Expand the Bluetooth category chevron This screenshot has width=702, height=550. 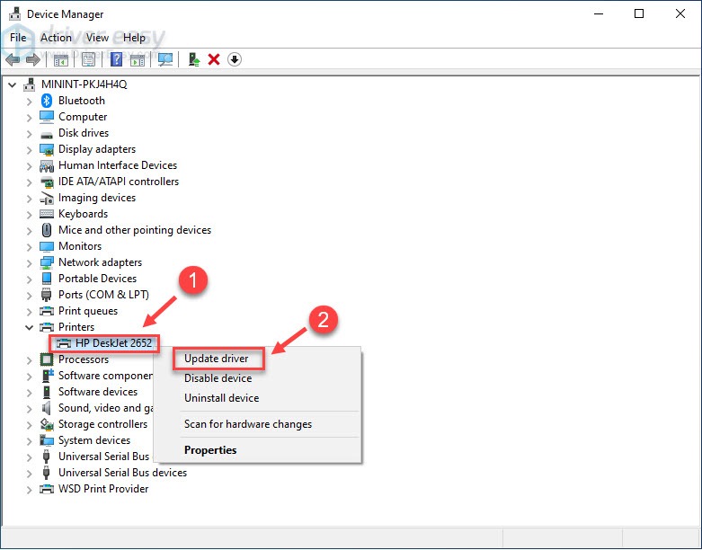pos(29,102)
